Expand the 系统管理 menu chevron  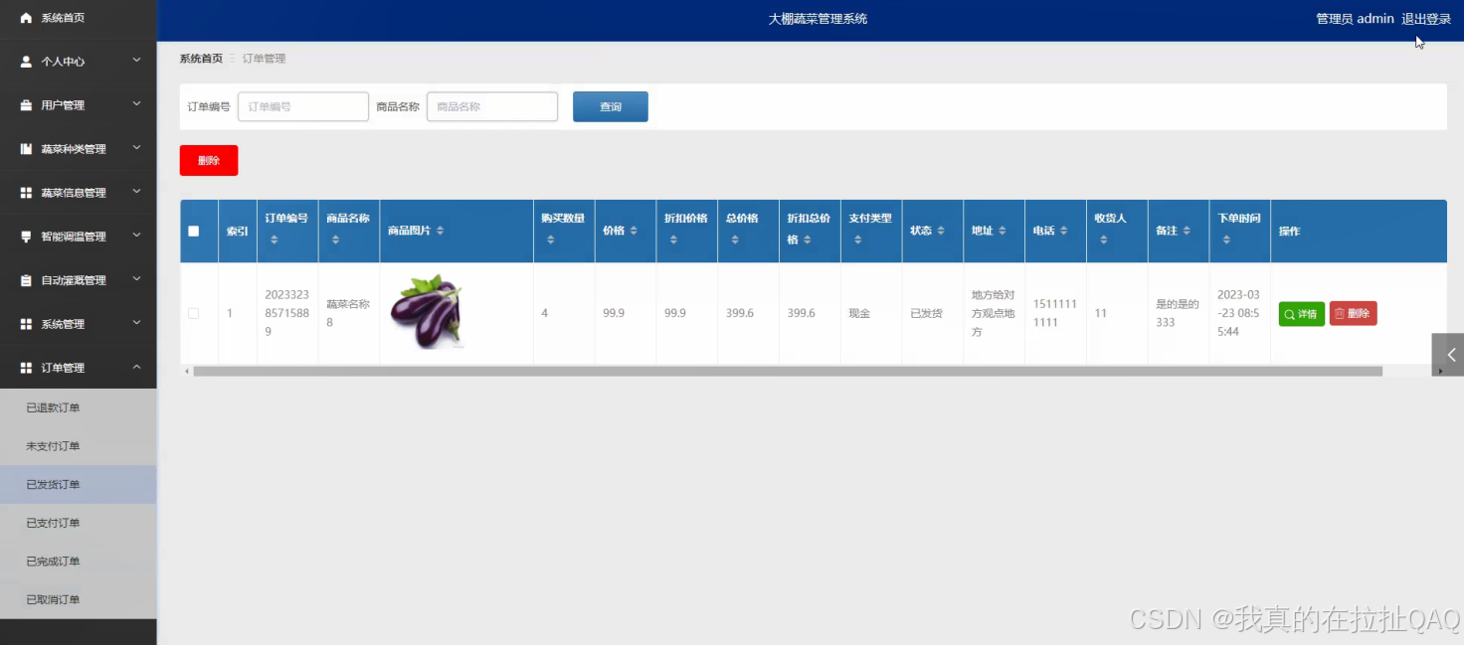pyautogui.click(x=137, y=323)
